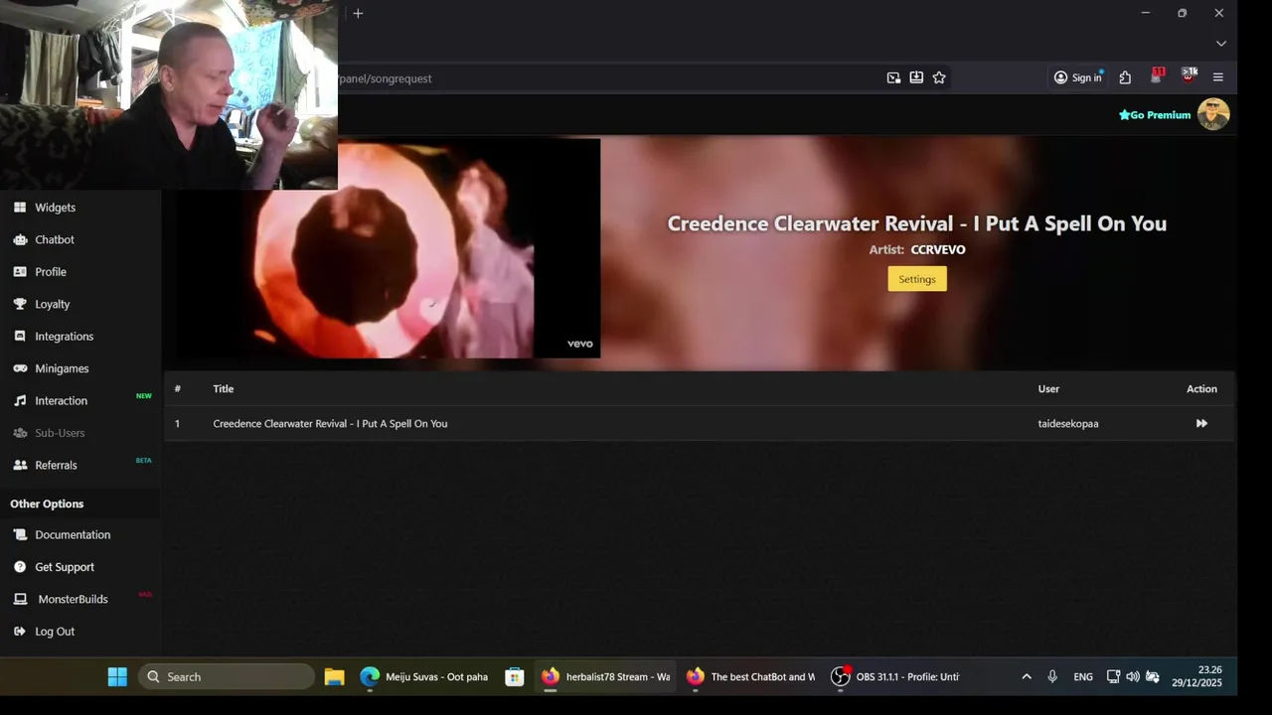Change the ENG input language
1272x715 pixels.
(1083, 677)
